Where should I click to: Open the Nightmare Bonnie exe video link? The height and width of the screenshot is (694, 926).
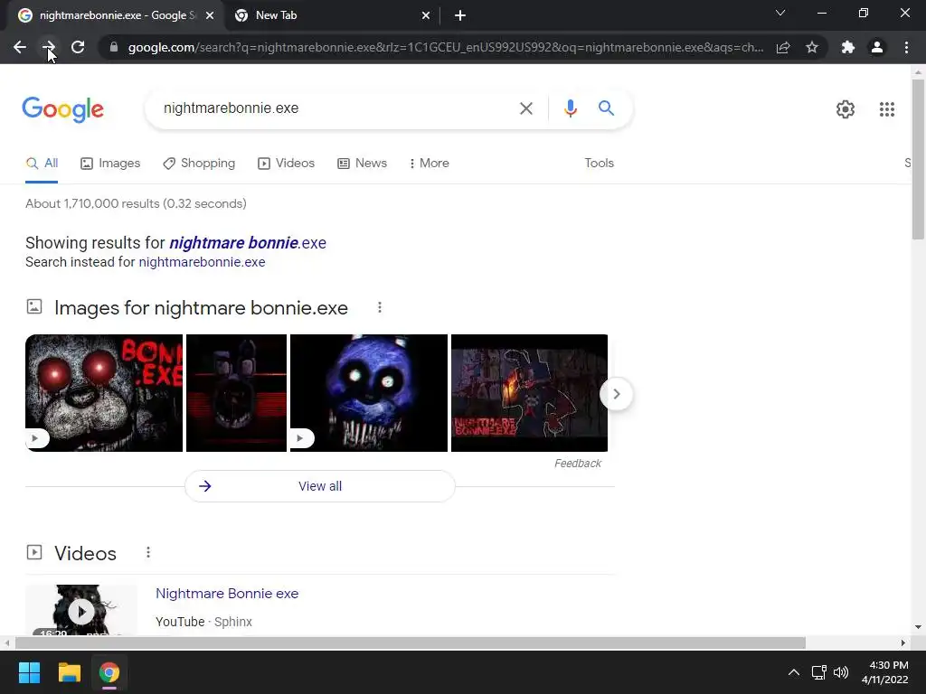227,594
